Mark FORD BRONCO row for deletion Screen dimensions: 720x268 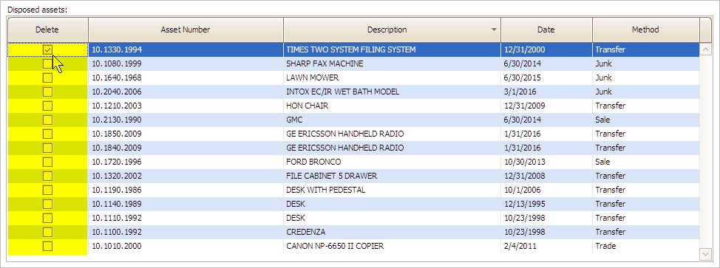48,162
